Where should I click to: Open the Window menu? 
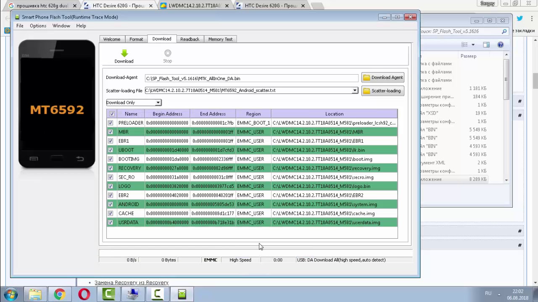[x=61, y=26]
